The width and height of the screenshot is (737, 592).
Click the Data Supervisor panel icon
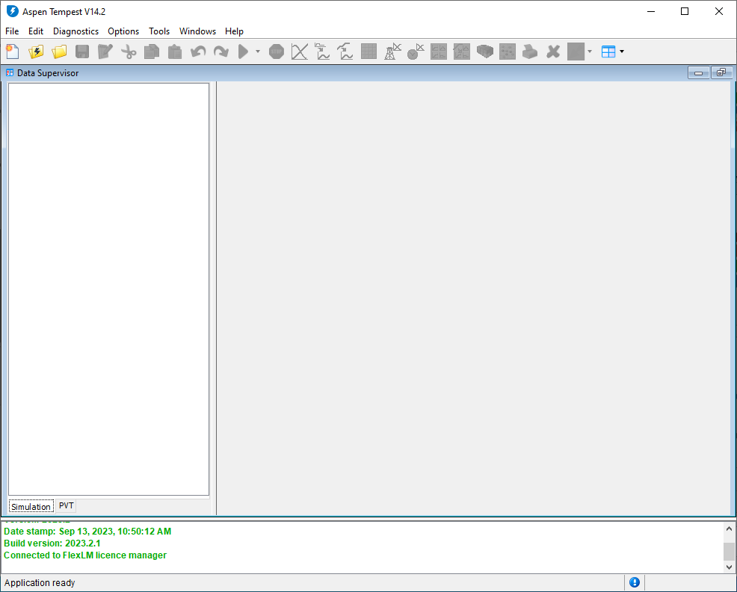coord(10,72)
